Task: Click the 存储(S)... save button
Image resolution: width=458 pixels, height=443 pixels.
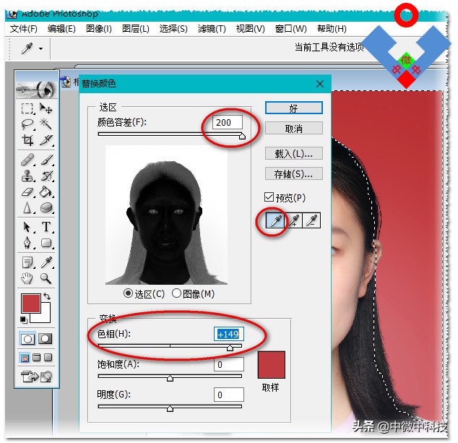Action: click(294, 174)
